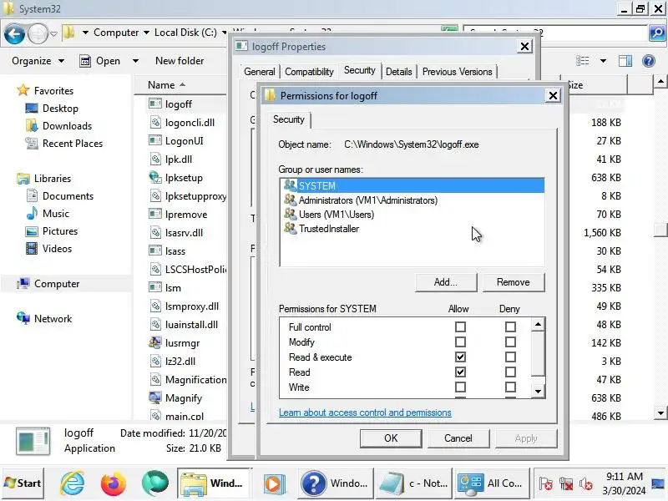Check Allow for Modify permission
This screenshot has height=501, width=668.
[x=460, y=342]
